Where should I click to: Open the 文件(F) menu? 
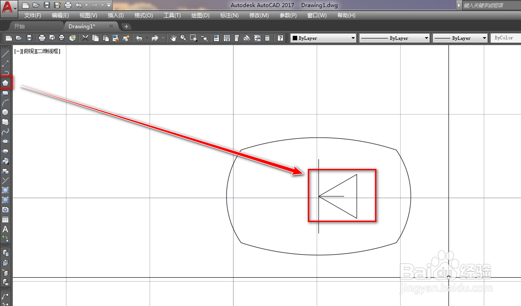(33, 15)
